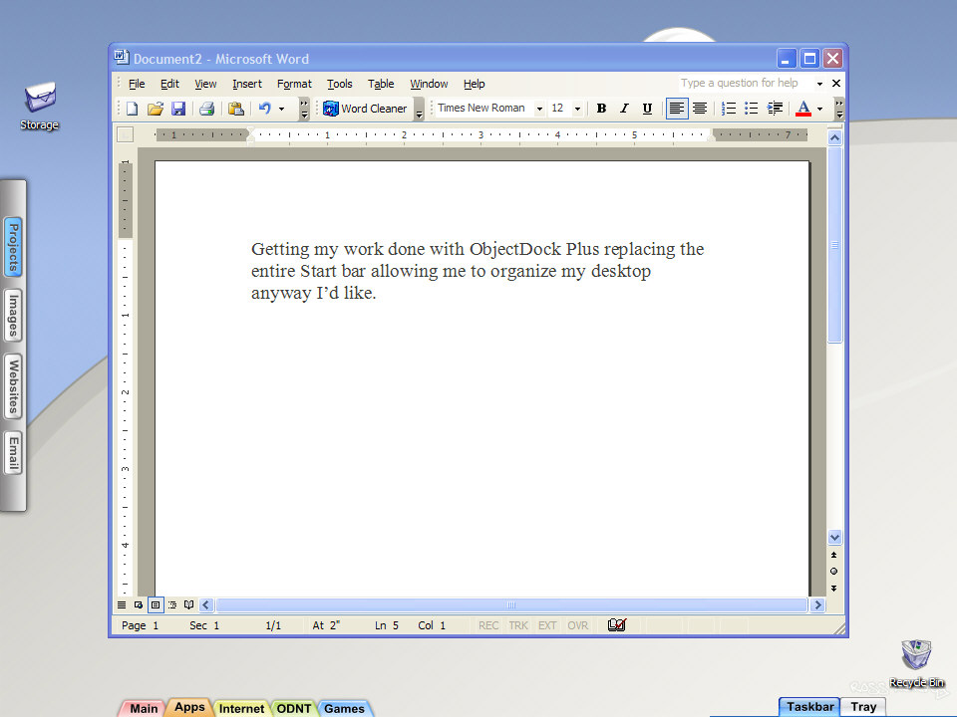The height and width of the screenshot is (717, 957).
Task: Show the Tray tab in the dock
Action: (x=863, y=707)
